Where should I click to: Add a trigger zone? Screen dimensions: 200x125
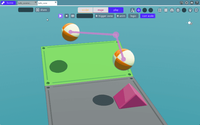(x=104, y=16)
